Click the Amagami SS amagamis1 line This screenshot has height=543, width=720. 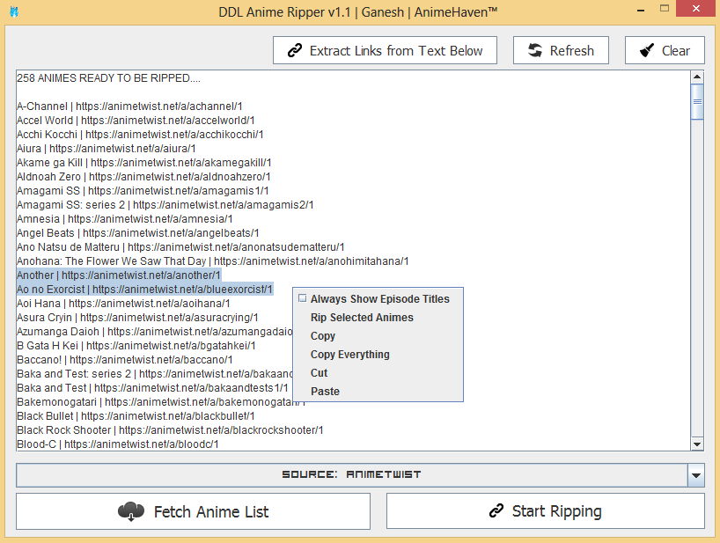tap(143, 190)
